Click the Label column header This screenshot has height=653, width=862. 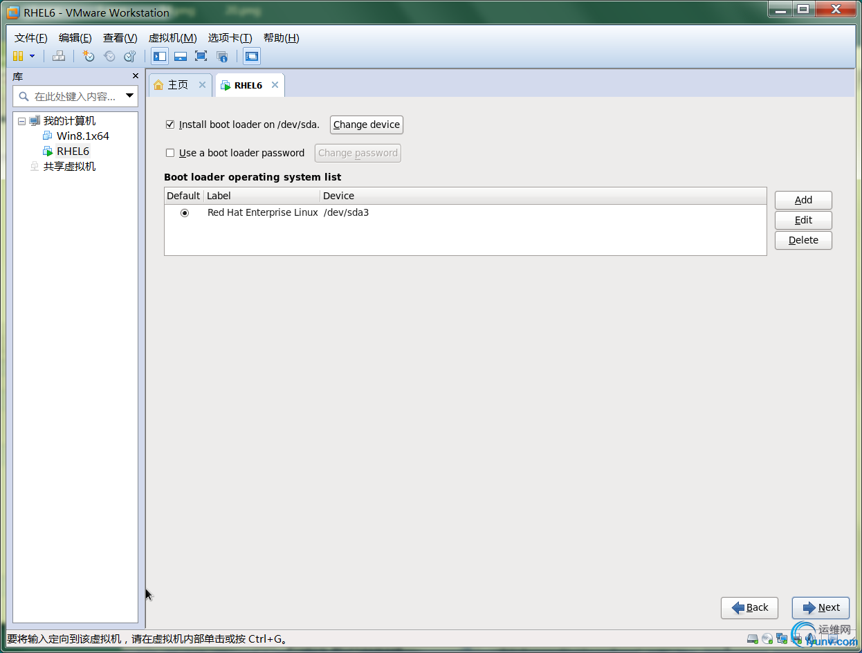[x=262, y=196]
